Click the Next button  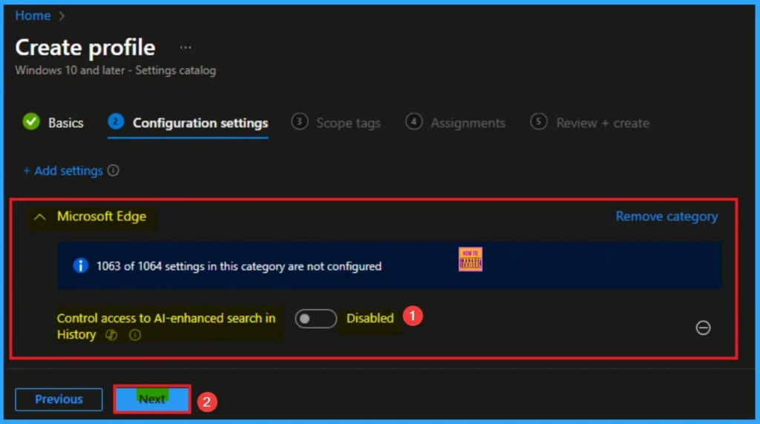pyautogui.click(x=152, y=400)
